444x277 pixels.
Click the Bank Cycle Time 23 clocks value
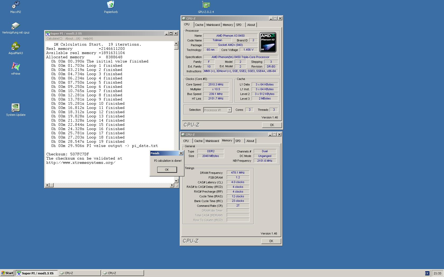pyautogui.click(x=238, y=201)
